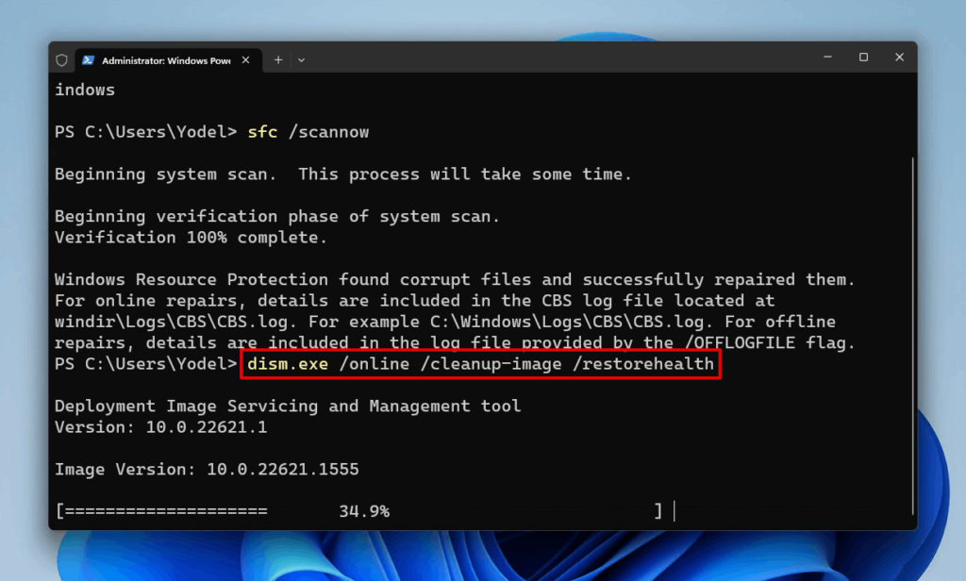Click the PowerShell icon on the active tab
966x581 pixels.
(x=88, y=59)
